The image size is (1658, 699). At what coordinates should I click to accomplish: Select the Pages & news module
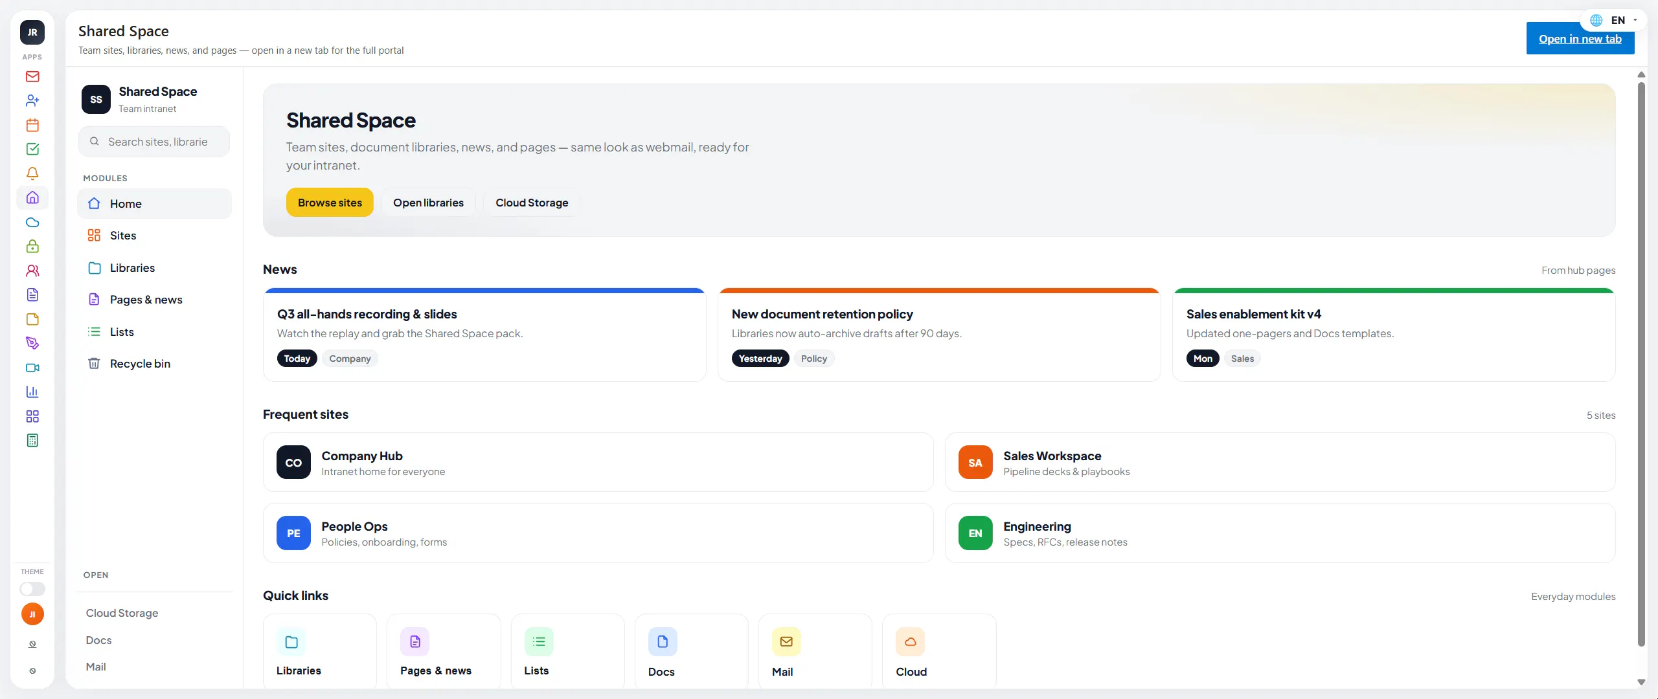(154, 300)
